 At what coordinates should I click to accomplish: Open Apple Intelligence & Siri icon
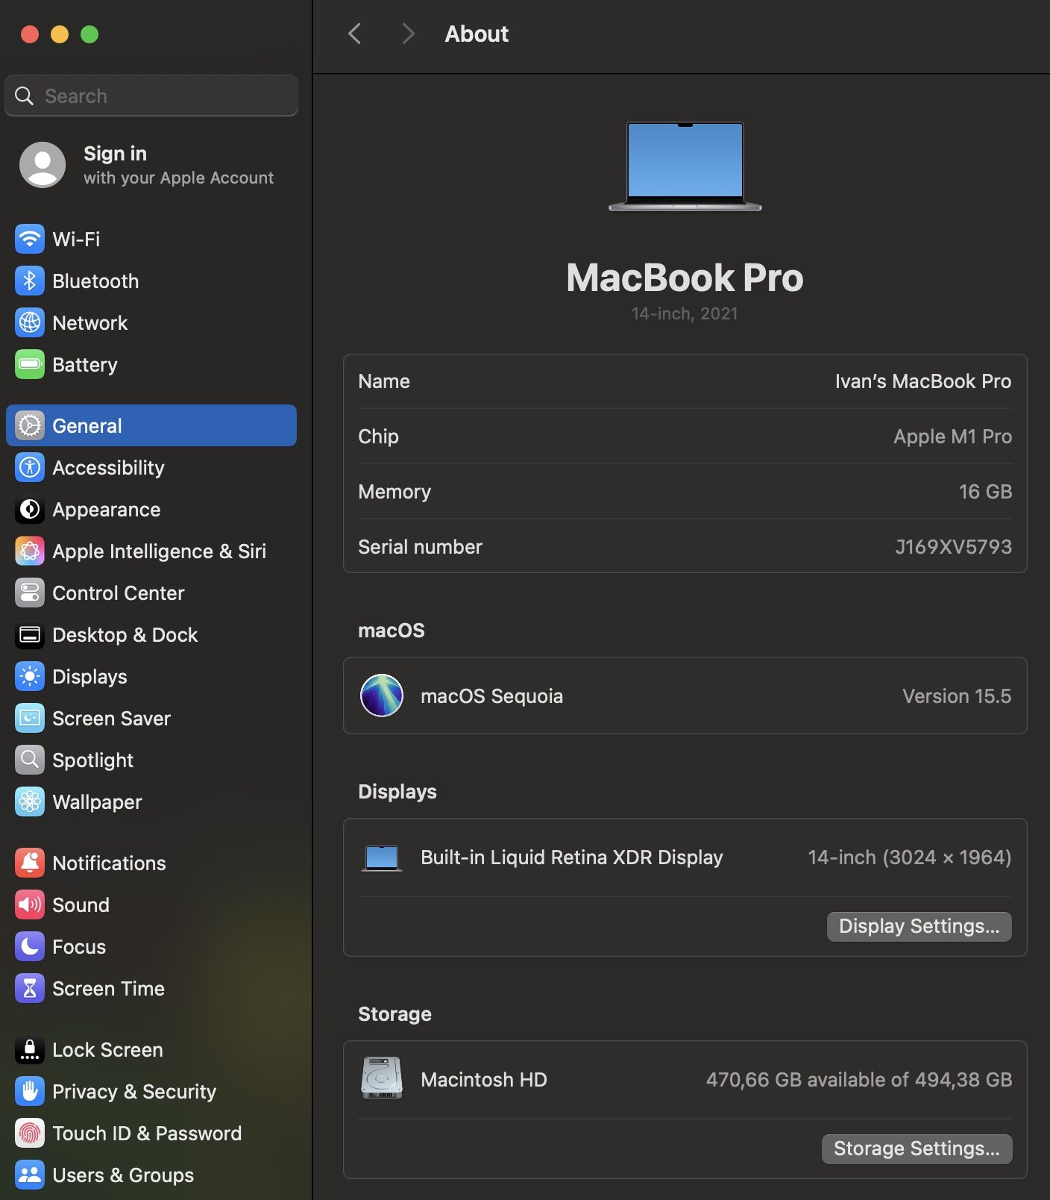pyautogui.click(x=30, y=551)
